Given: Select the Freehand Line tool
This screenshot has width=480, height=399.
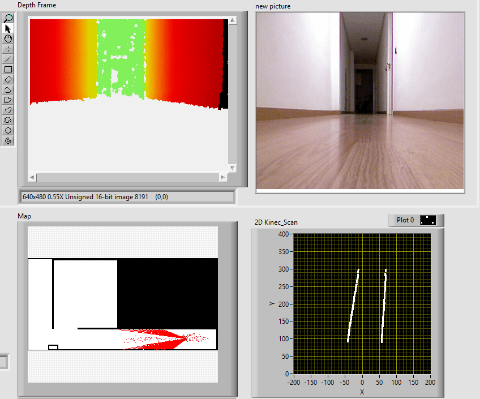Looking at the screenshot, I should [x=8, y=110].
